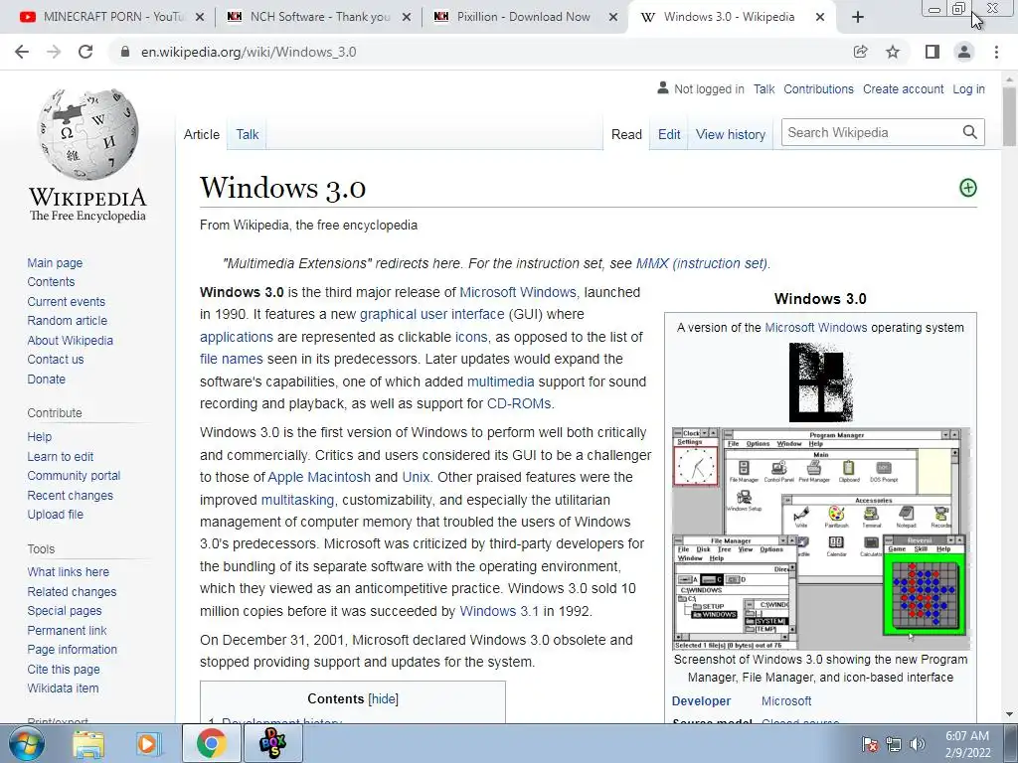
Task: Open the Windows Start button
Action: coord(27,743)
